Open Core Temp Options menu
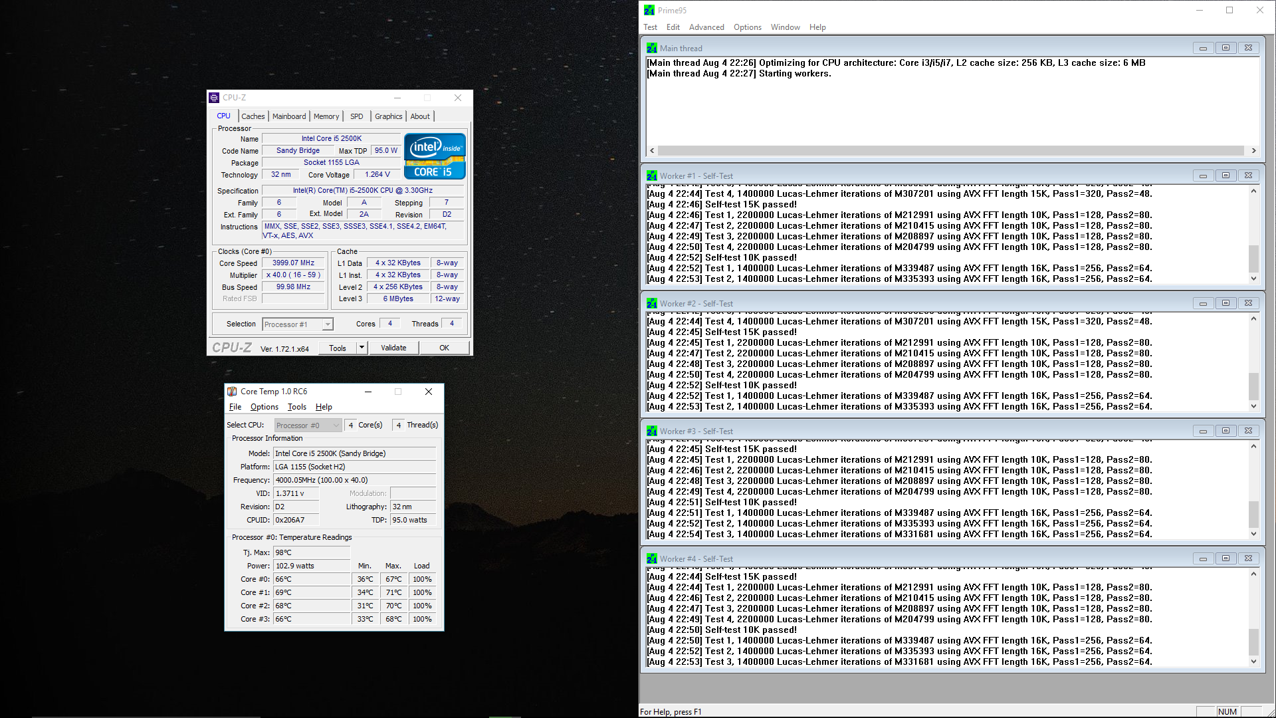Image resolution: width=1276 pixels, height=718 pixels. click(x=264, y=407)
